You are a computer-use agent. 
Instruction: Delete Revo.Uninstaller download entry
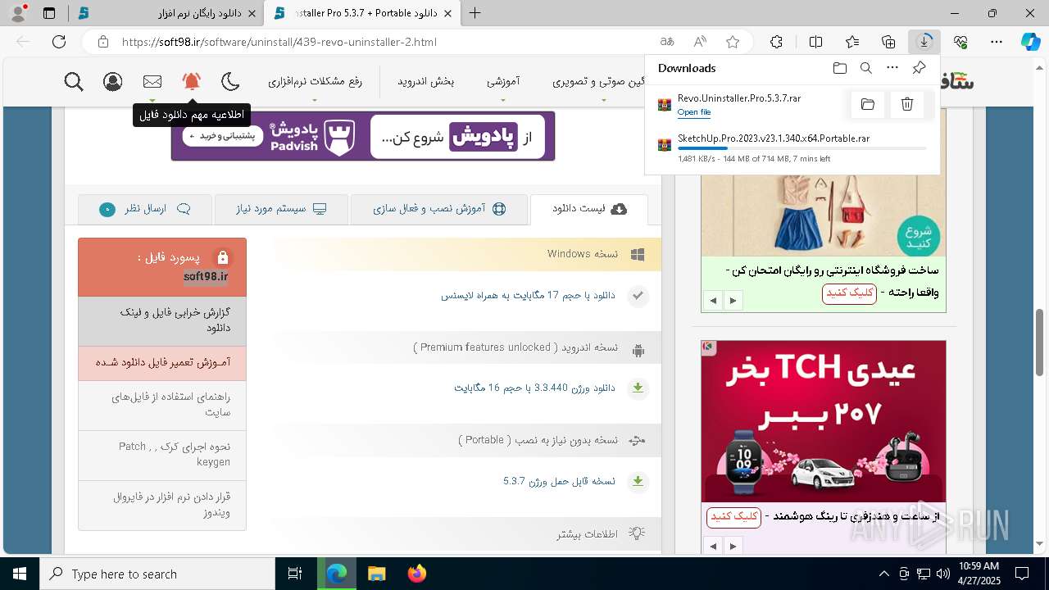(907, 104)
